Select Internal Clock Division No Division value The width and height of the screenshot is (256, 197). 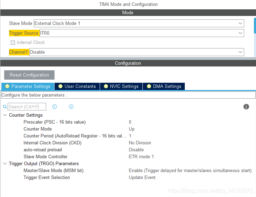click(140, 143)
